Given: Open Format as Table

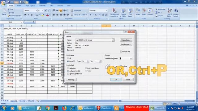Looking at the screenshot, I should pos(123,13).
